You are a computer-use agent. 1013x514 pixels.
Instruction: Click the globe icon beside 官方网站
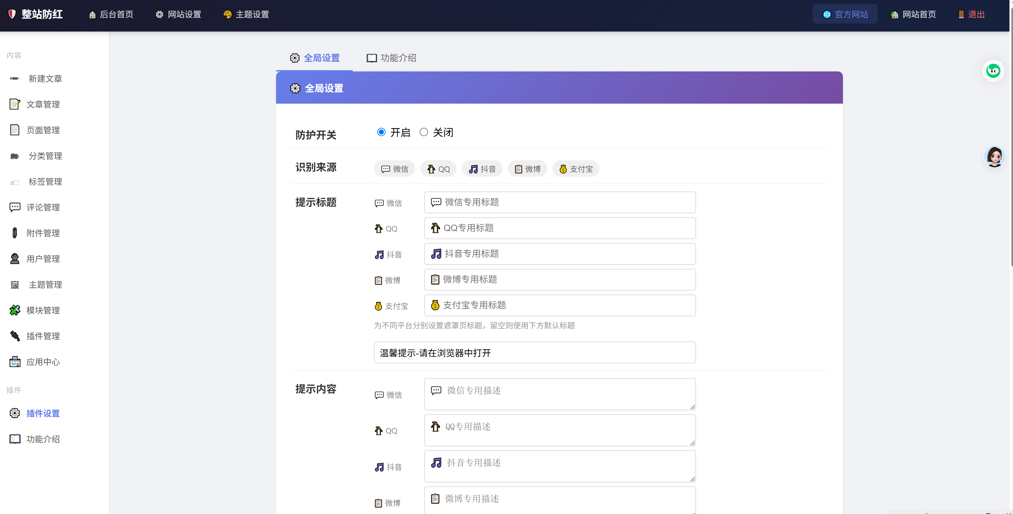[827, 14]
